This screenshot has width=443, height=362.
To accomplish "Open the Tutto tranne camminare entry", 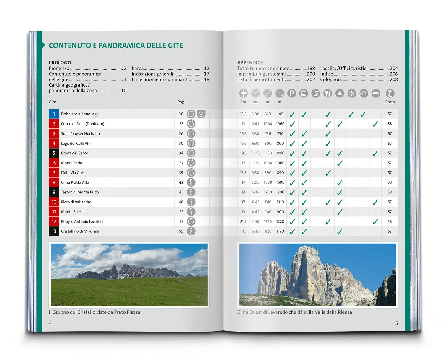I will coord(276,69).
